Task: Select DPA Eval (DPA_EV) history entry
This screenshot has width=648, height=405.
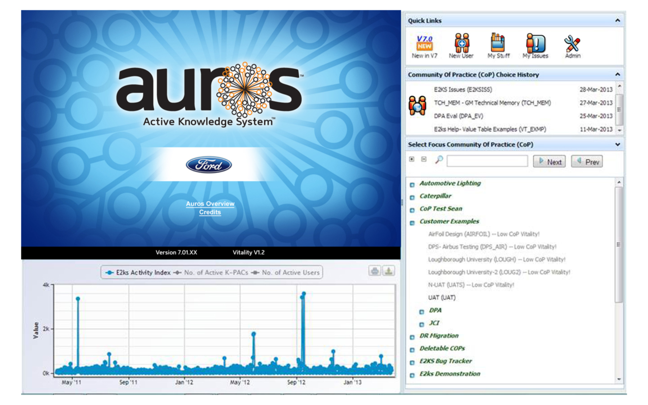Action: coord(459,116)
